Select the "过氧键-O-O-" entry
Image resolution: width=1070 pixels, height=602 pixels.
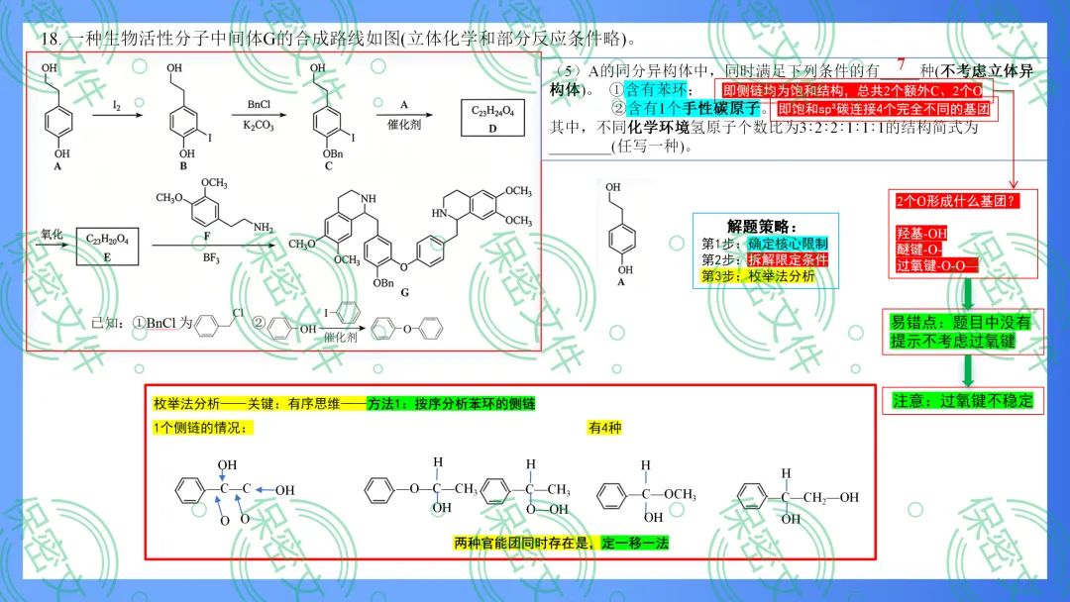(936, 265)
